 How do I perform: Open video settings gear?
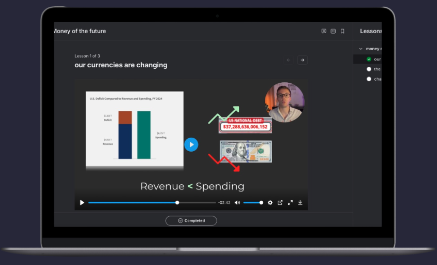coord(270,202)
